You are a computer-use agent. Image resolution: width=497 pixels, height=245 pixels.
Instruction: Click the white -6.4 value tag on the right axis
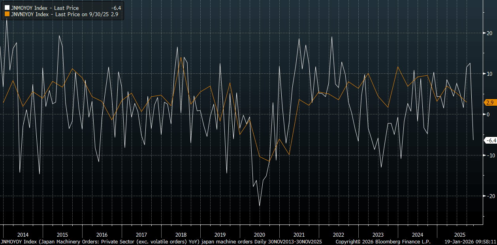coord(490,140)
